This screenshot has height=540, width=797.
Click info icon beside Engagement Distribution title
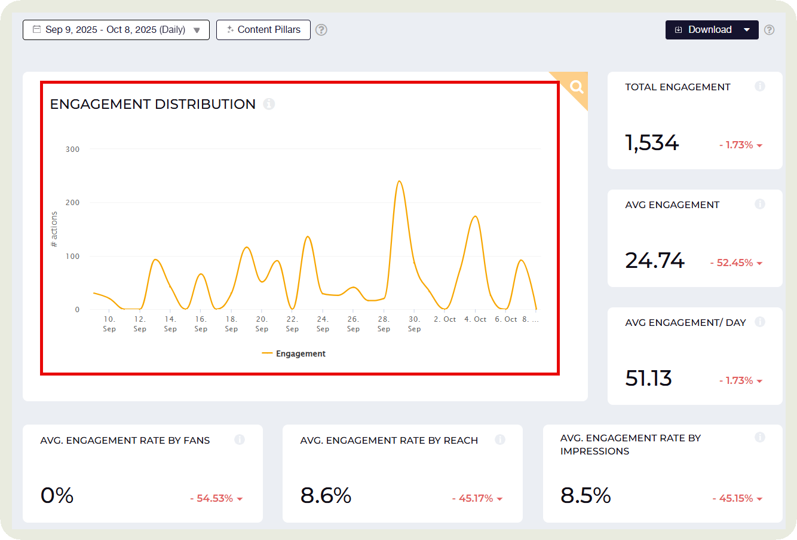pos(269,104)
